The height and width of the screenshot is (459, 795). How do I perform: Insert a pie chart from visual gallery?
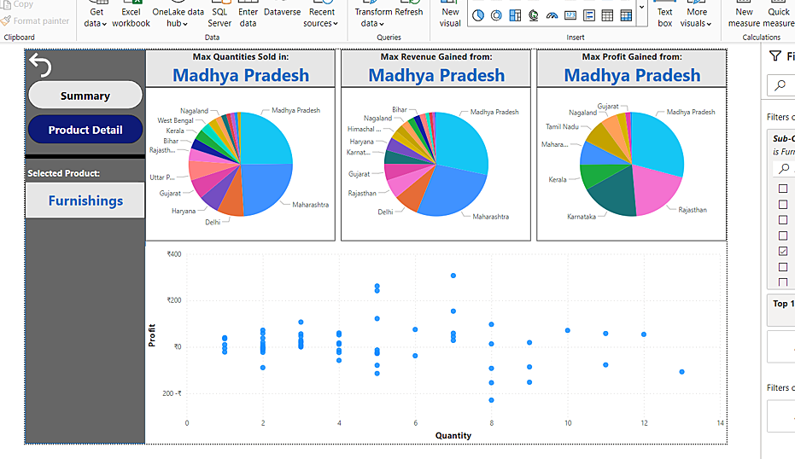coord(478,15)
